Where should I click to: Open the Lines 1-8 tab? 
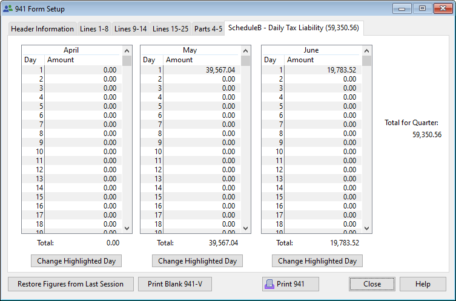[x=94, y=29]
